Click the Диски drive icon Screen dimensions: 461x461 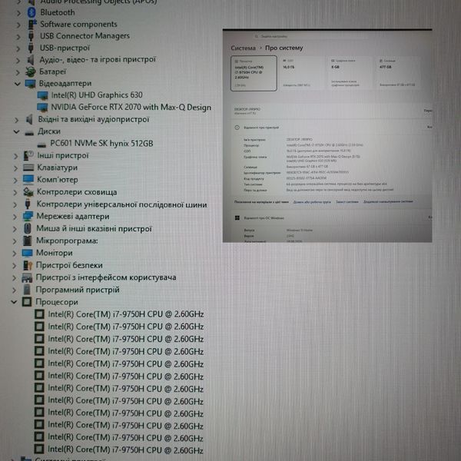click(x=29, y=133)
